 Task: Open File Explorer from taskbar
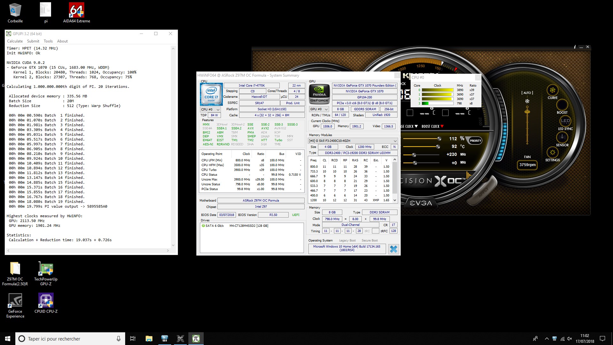click(149, 339)
